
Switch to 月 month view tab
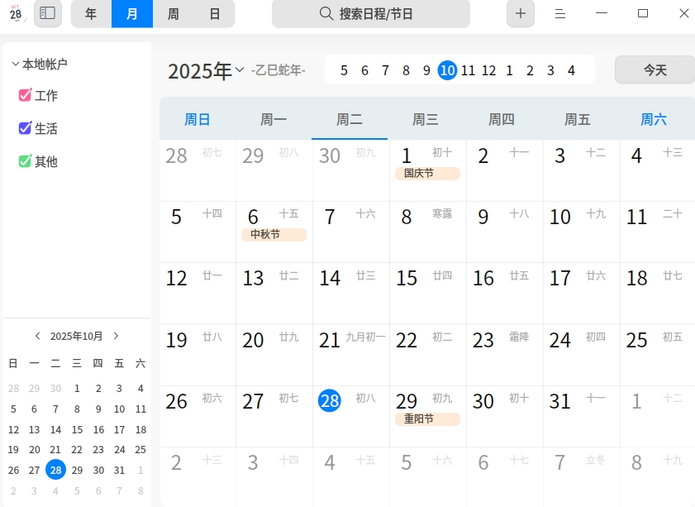[x=132, y=14]
